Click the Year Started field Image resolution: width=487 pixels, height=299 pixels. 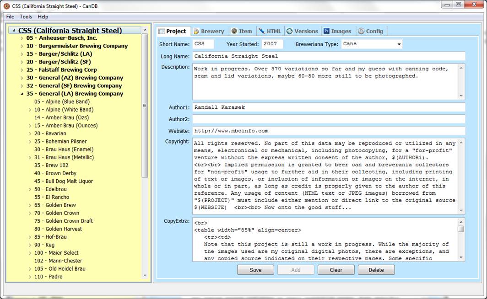pos(272,44)
